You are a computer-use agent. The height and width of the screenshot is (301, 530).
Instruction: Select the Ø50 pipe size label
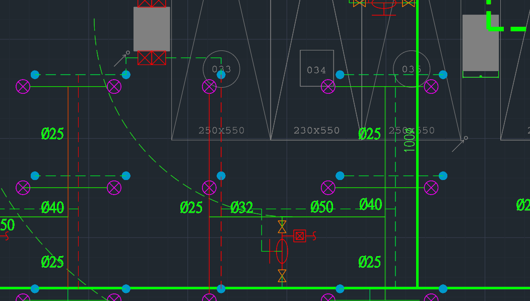323,206
